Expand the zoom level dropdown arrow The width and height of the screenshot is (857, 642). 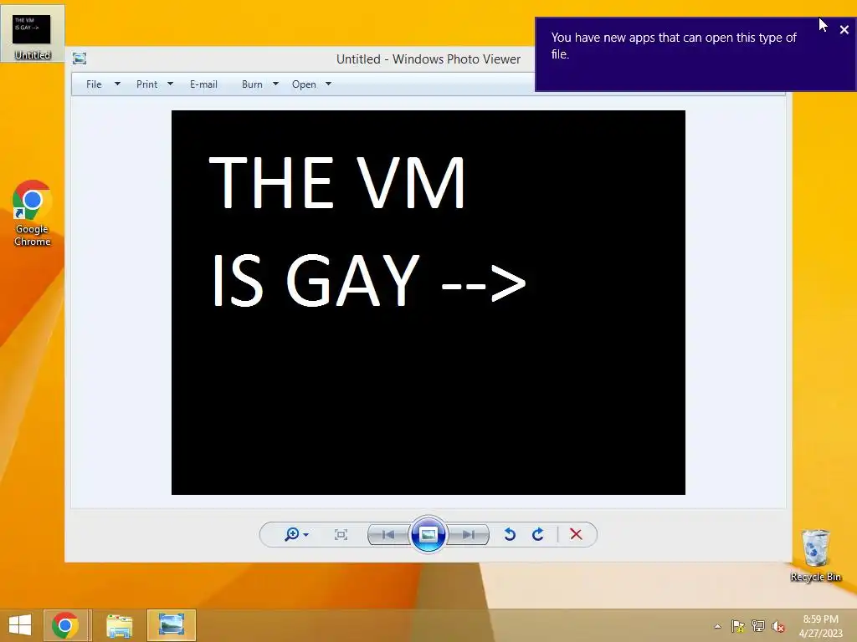pyautogui.click(x=306, y=535)
